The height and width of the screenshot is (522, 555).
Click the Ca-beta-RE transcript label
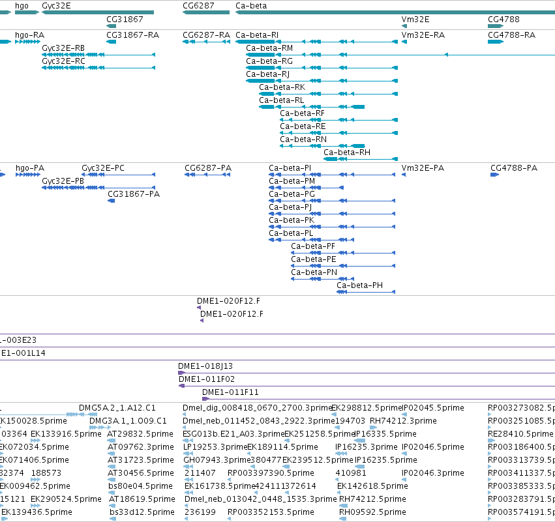(x=303, y=126)
